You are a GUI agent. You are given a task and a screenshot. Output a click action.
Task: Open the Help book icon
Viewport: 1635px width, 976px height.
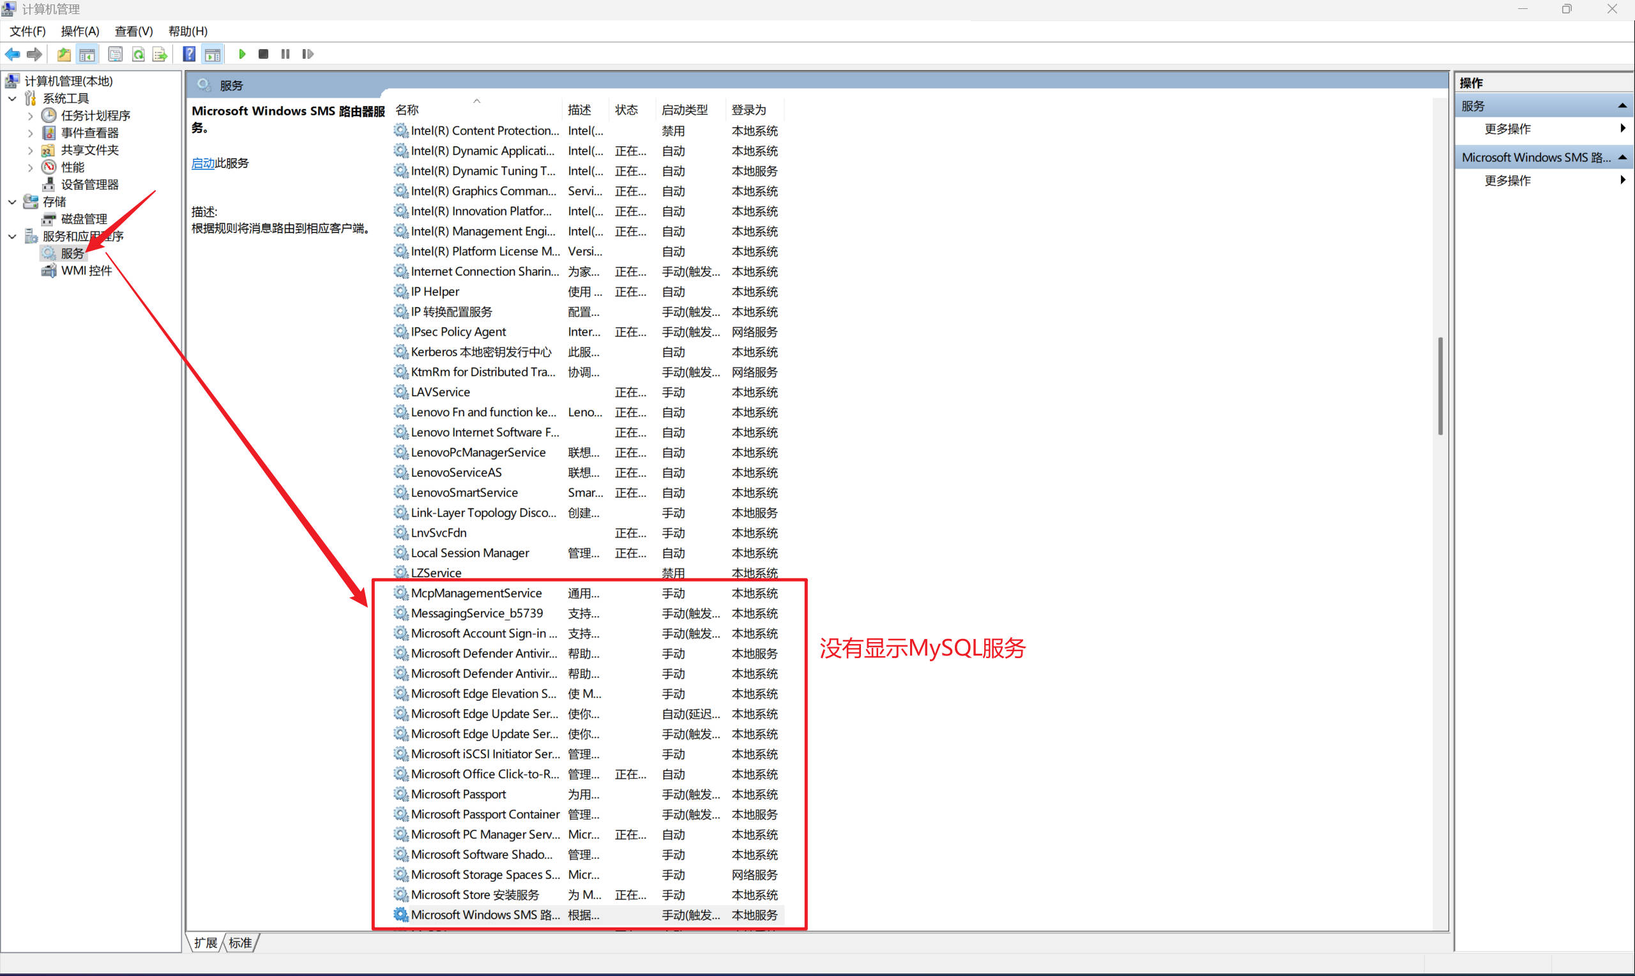pyautogui.click(x=189, y=54)
